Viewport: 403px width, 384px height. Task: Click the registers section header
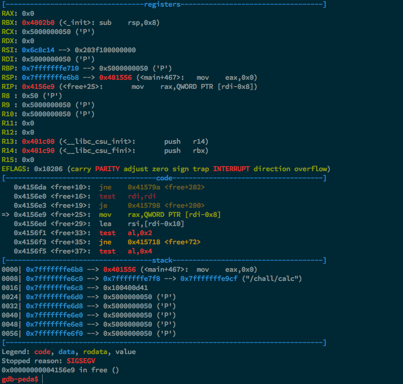point(162,5)
